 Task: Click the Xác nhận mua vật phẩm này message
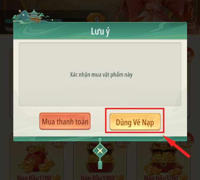pos(101,75)
